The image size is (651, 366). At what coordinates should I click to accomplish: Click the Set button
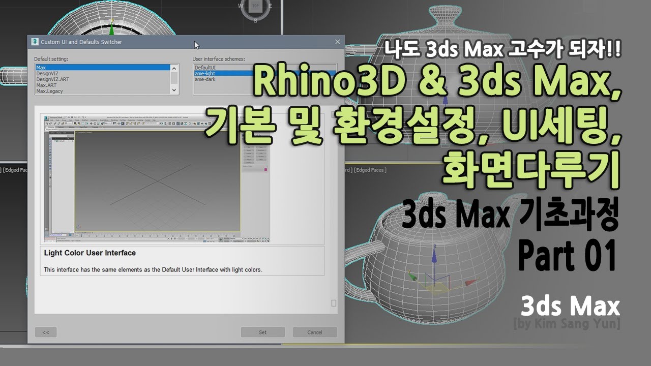262,332
